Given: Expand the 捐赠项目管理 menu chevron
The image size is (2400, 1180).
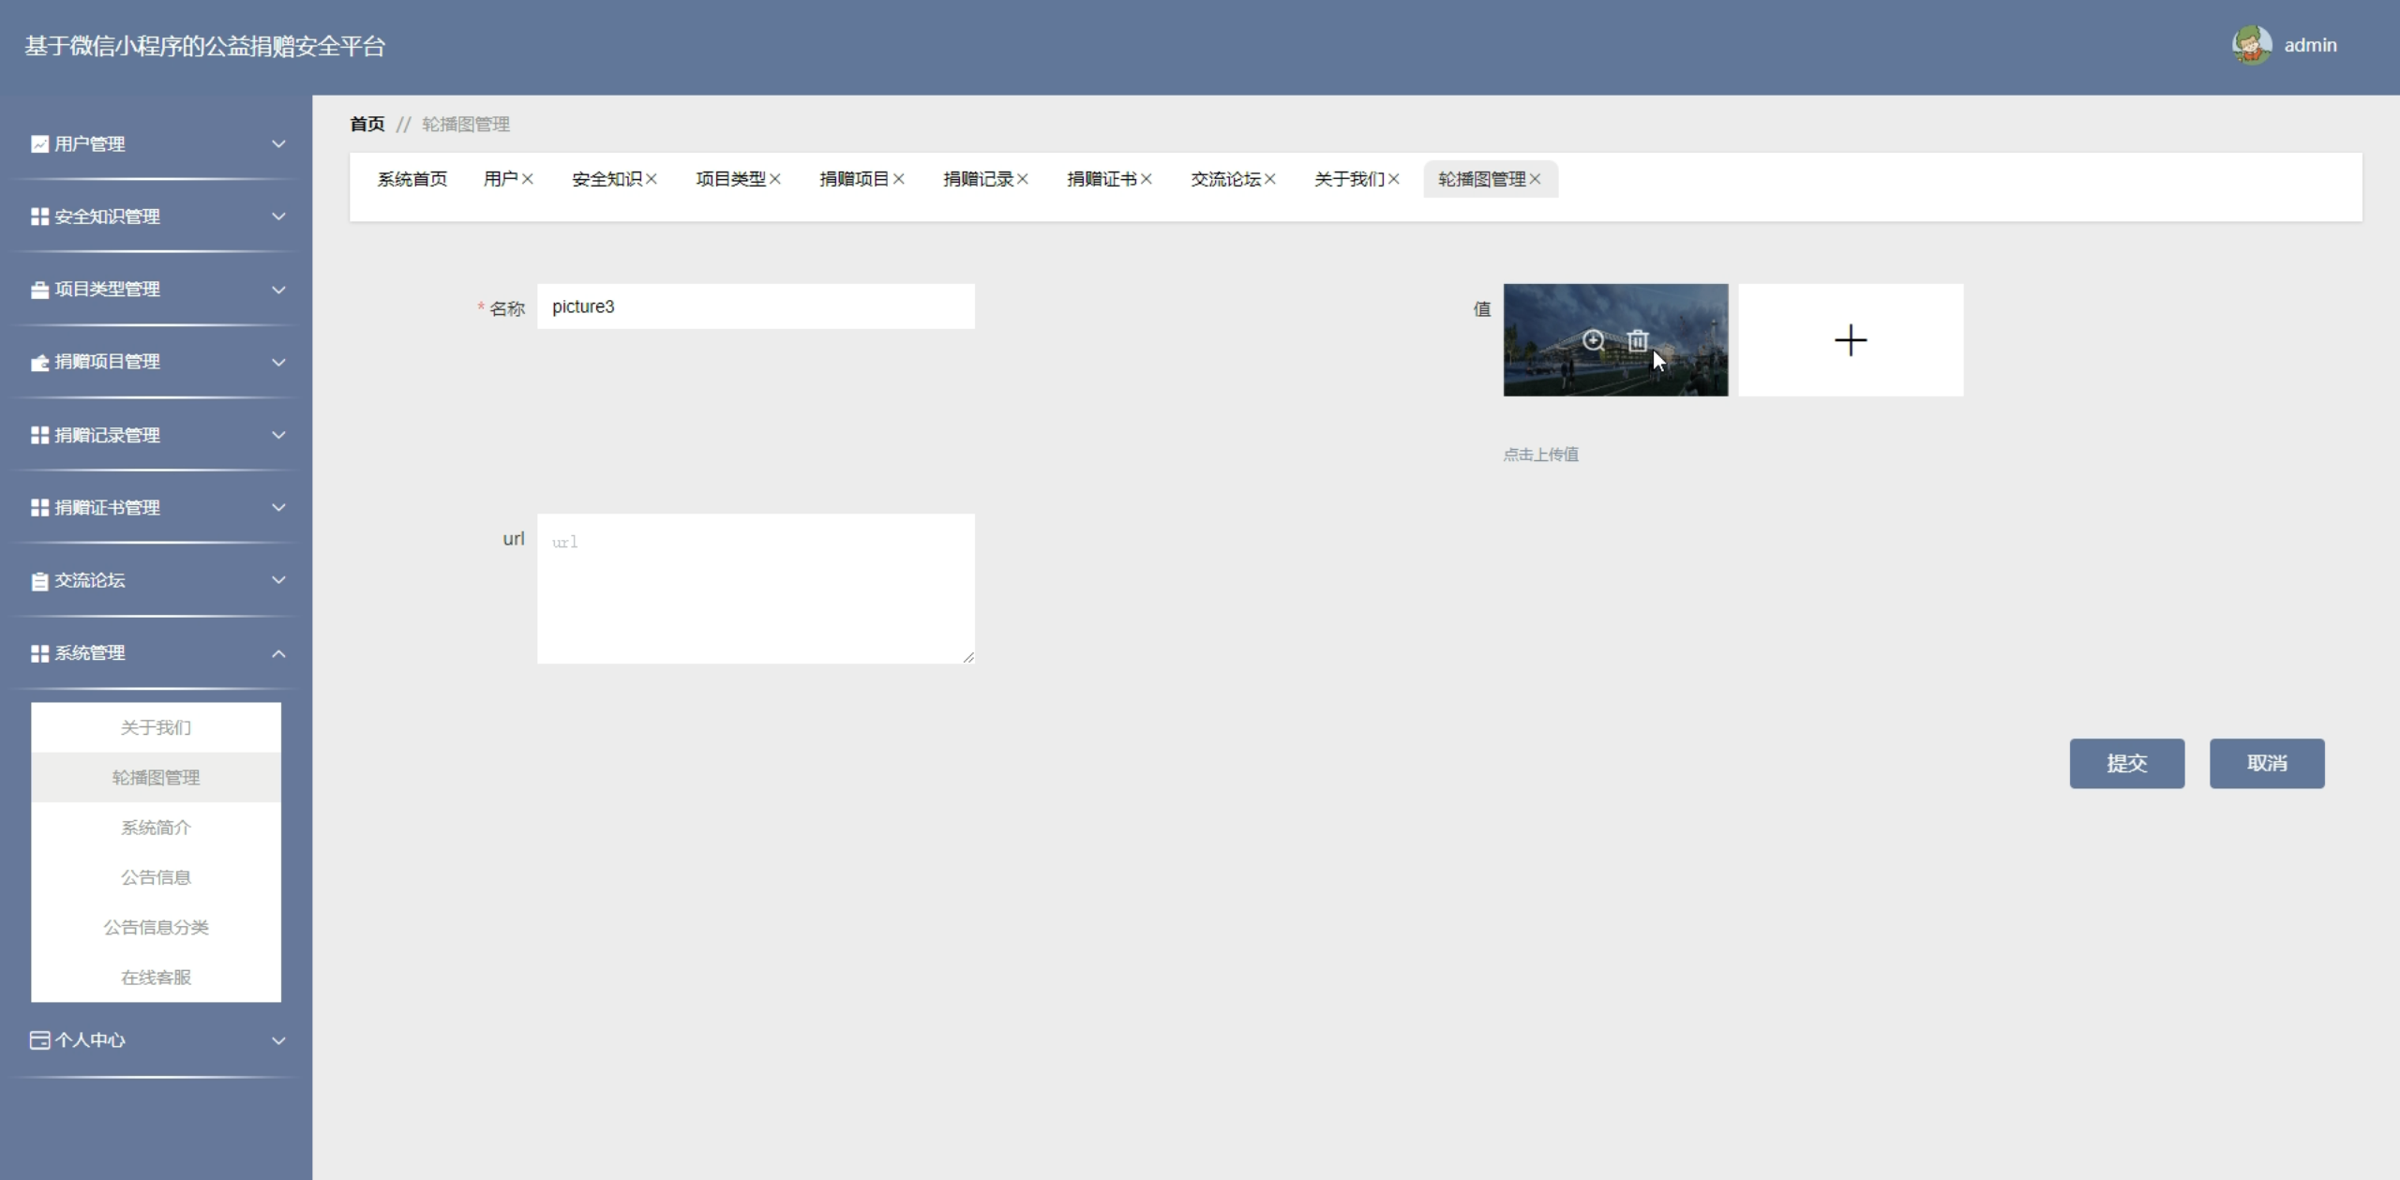Looking at the screenshot, I should click(x=278, y=362).
